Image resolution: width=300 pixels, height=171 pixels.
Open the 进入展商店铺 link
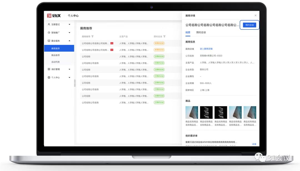pos(206,49)
